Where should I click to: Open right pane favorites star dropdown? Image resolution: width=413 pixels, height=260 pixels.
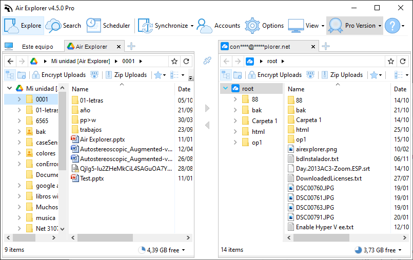coord(376,75)
